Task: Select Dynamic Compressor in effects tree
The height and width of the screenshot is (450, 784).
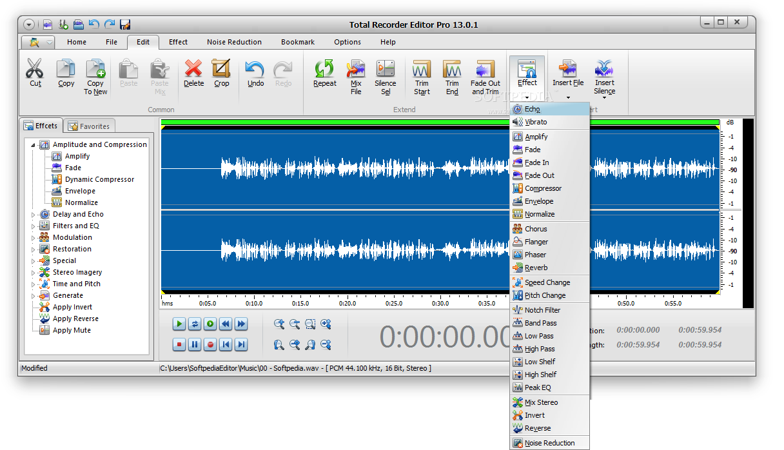Action: click(x=99, y=180)
